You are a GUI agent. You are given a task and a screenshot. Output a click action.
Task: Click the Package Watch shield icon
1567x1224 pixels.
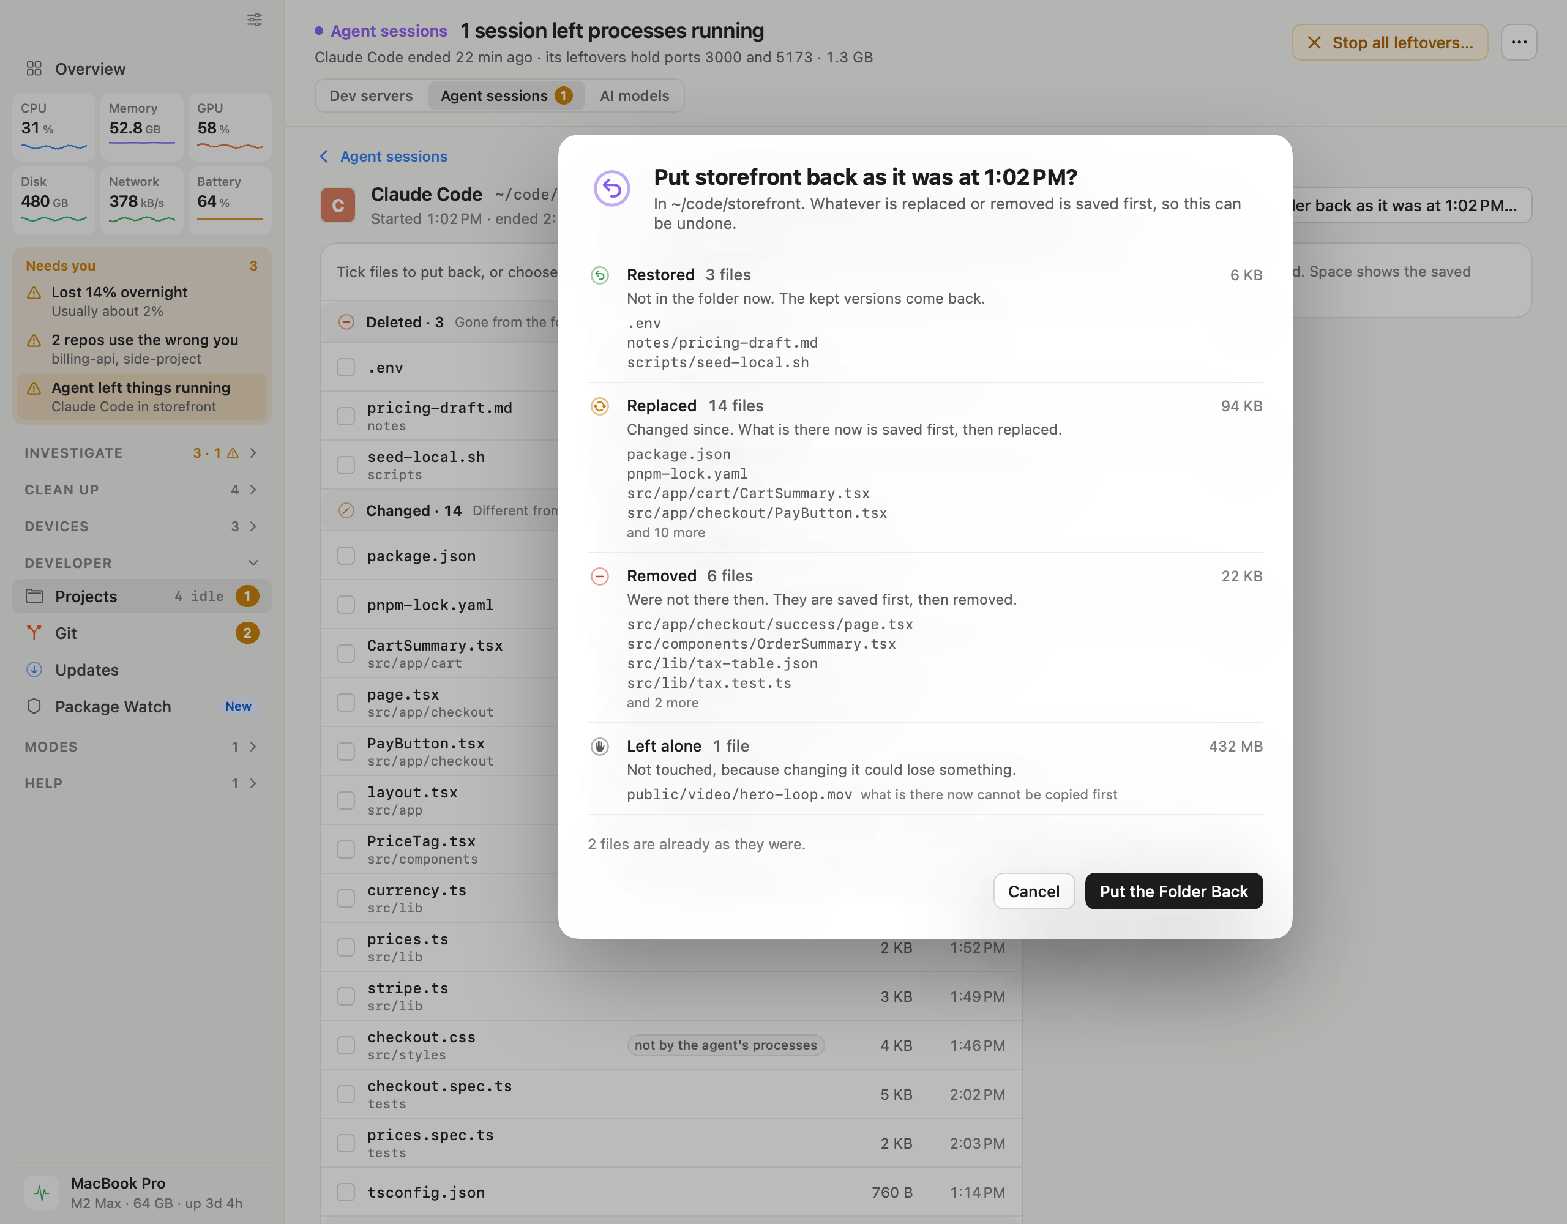pyautogui.click(x=34, y=706)
